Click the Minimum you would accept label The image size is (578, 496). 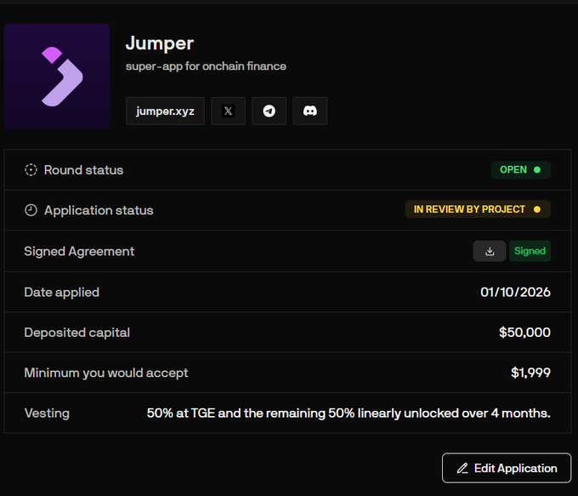point(106,373)
